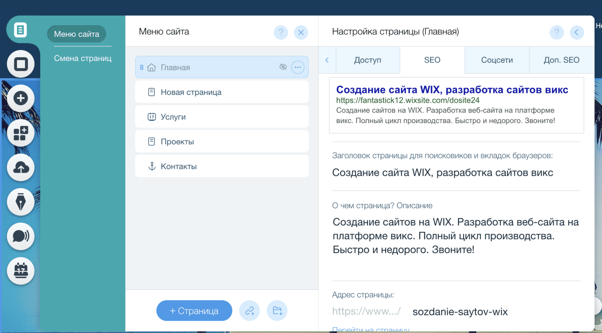Edit the page title field for search engines
Viewport: 602px width, 333px height.
point(456,173)
